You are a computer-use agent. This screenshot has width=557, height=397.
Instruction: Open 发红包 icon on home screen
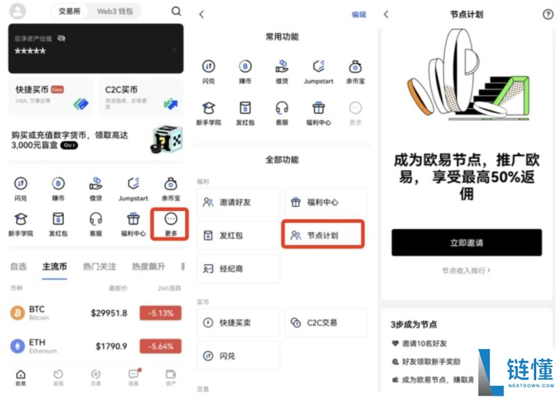click(x=58, y=224)
